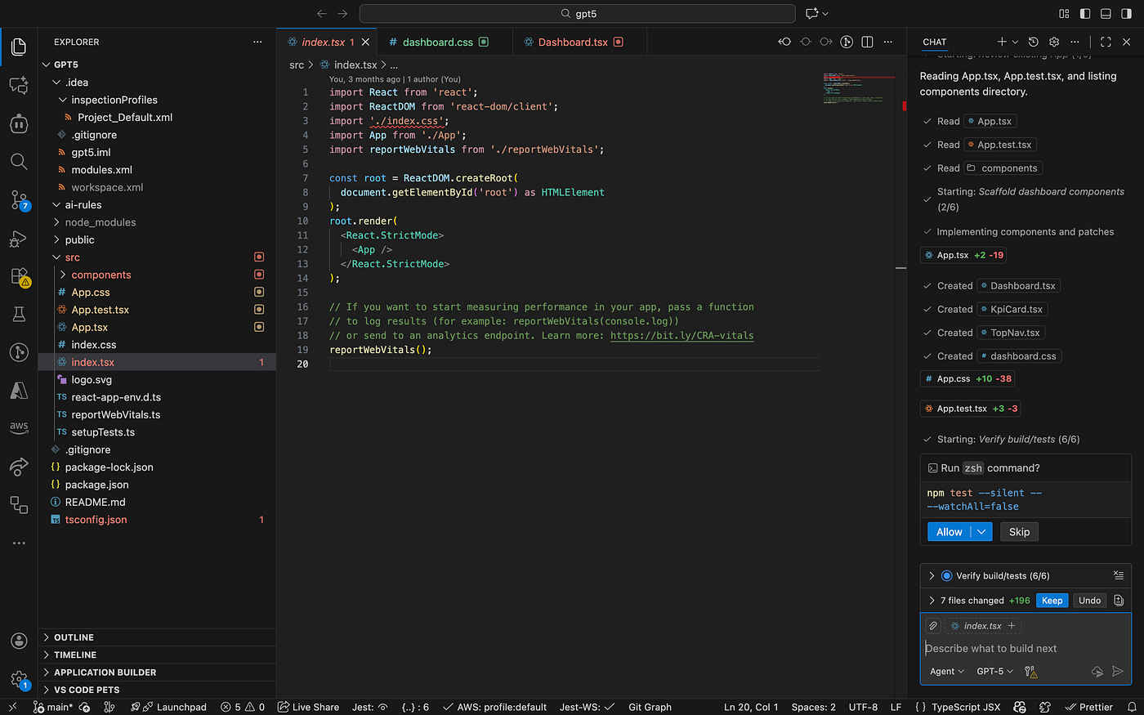Screen dimensions: 1144x715
Task: Click the Undo button for file changes
Action: [1089, 601]
